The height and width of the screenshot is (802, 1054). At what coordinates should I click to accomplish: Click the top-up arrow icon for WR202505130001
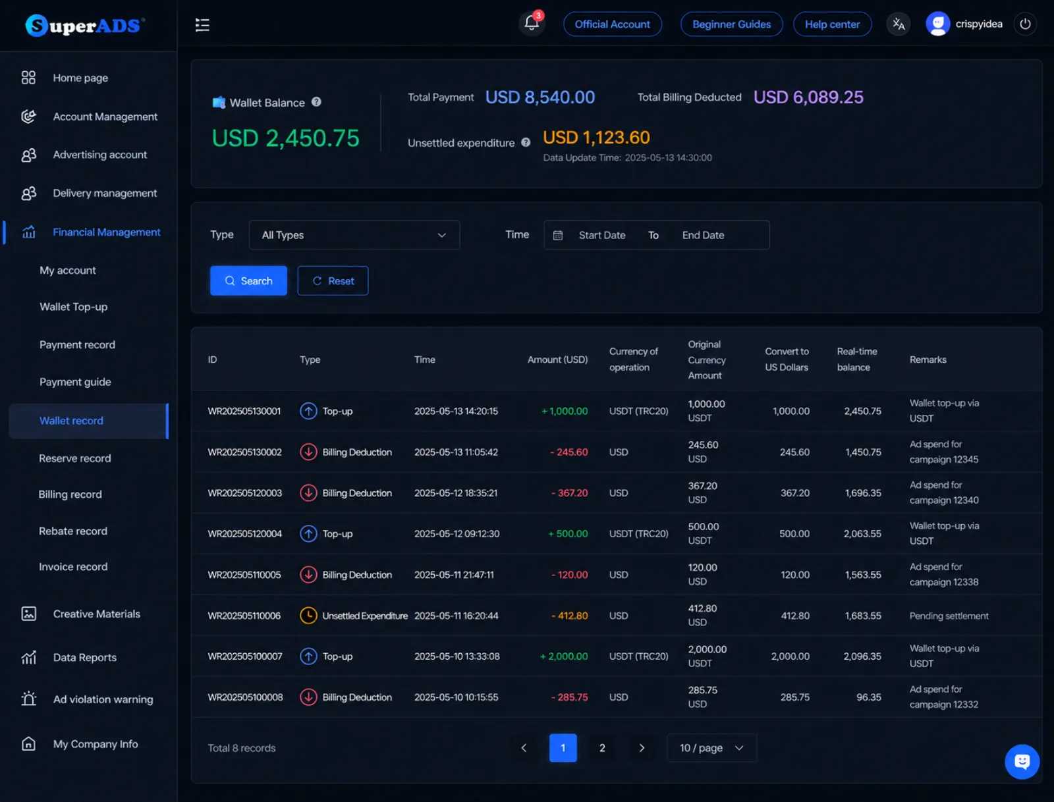point(308,411)
